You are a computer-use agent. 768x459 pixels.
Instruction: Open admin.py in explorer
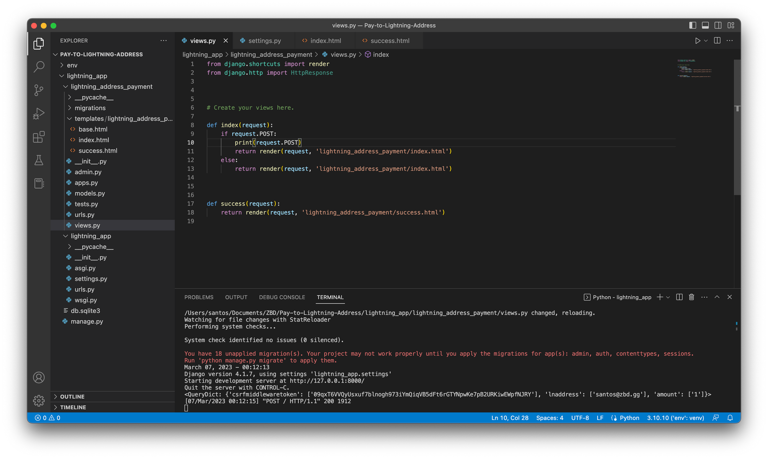113,172
